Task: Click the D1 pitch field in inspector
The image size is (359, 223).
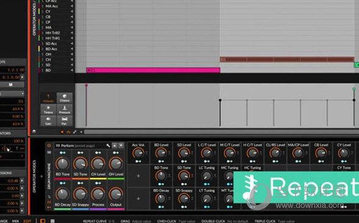Action: pos(12,101)
